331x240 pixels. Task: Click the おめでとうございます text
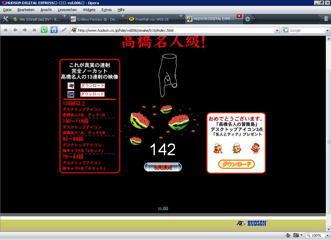click(x=236, y=119)
